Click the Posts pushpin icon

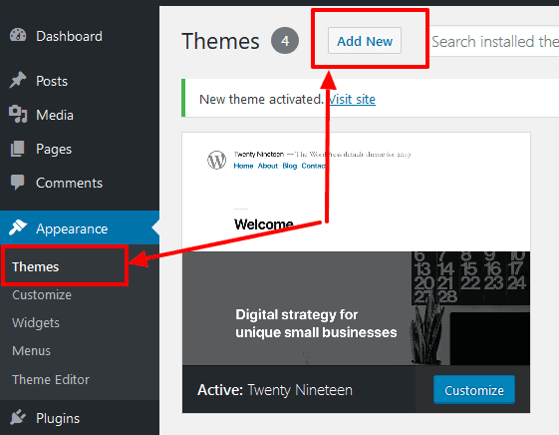[18, 80]
